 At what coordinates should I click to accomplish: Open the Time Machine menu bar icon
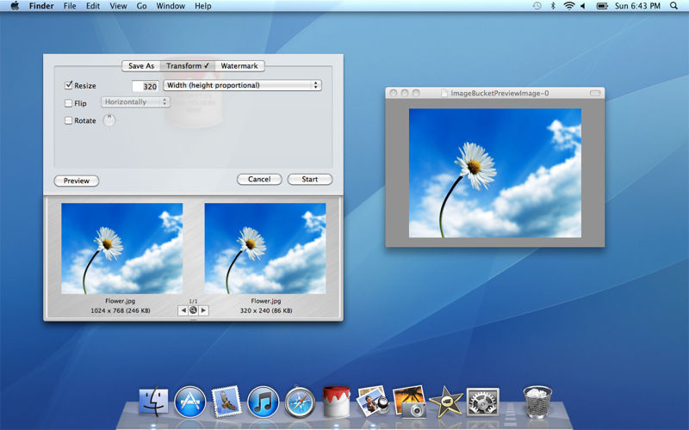click(x=537, y=6)
